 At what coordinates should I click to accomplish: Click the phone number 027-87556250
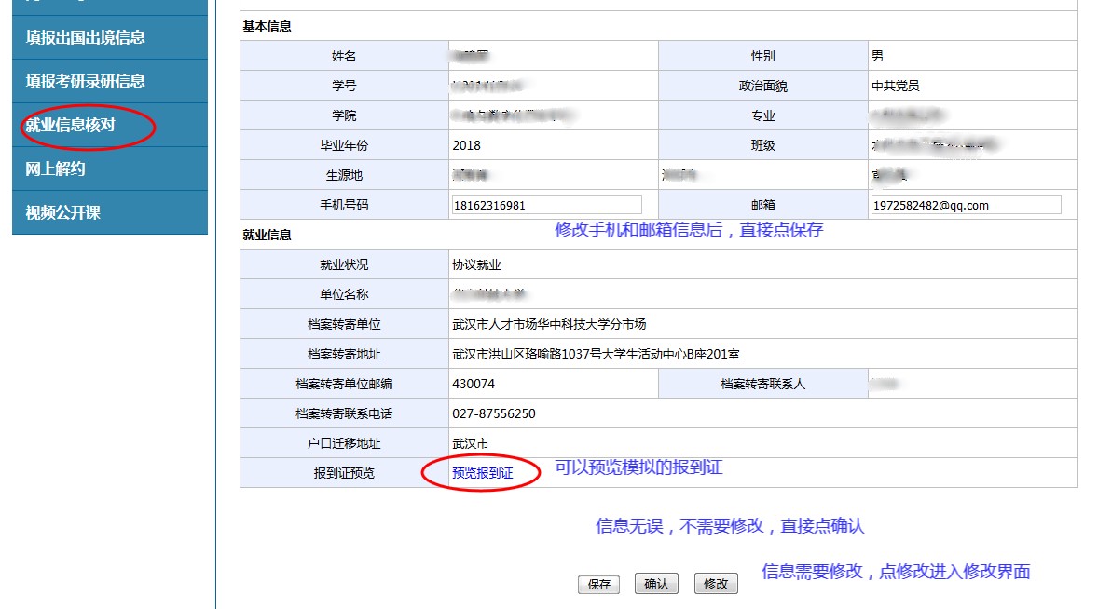(494, 413)
